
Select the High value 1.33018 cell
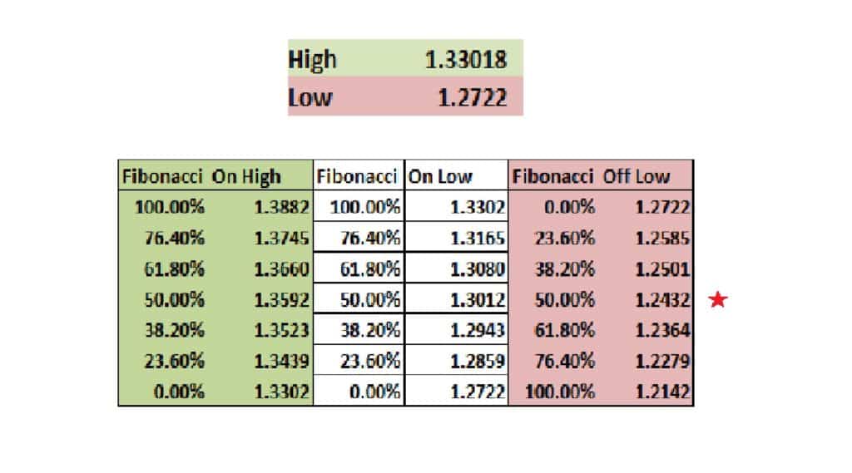pos(466,59)
